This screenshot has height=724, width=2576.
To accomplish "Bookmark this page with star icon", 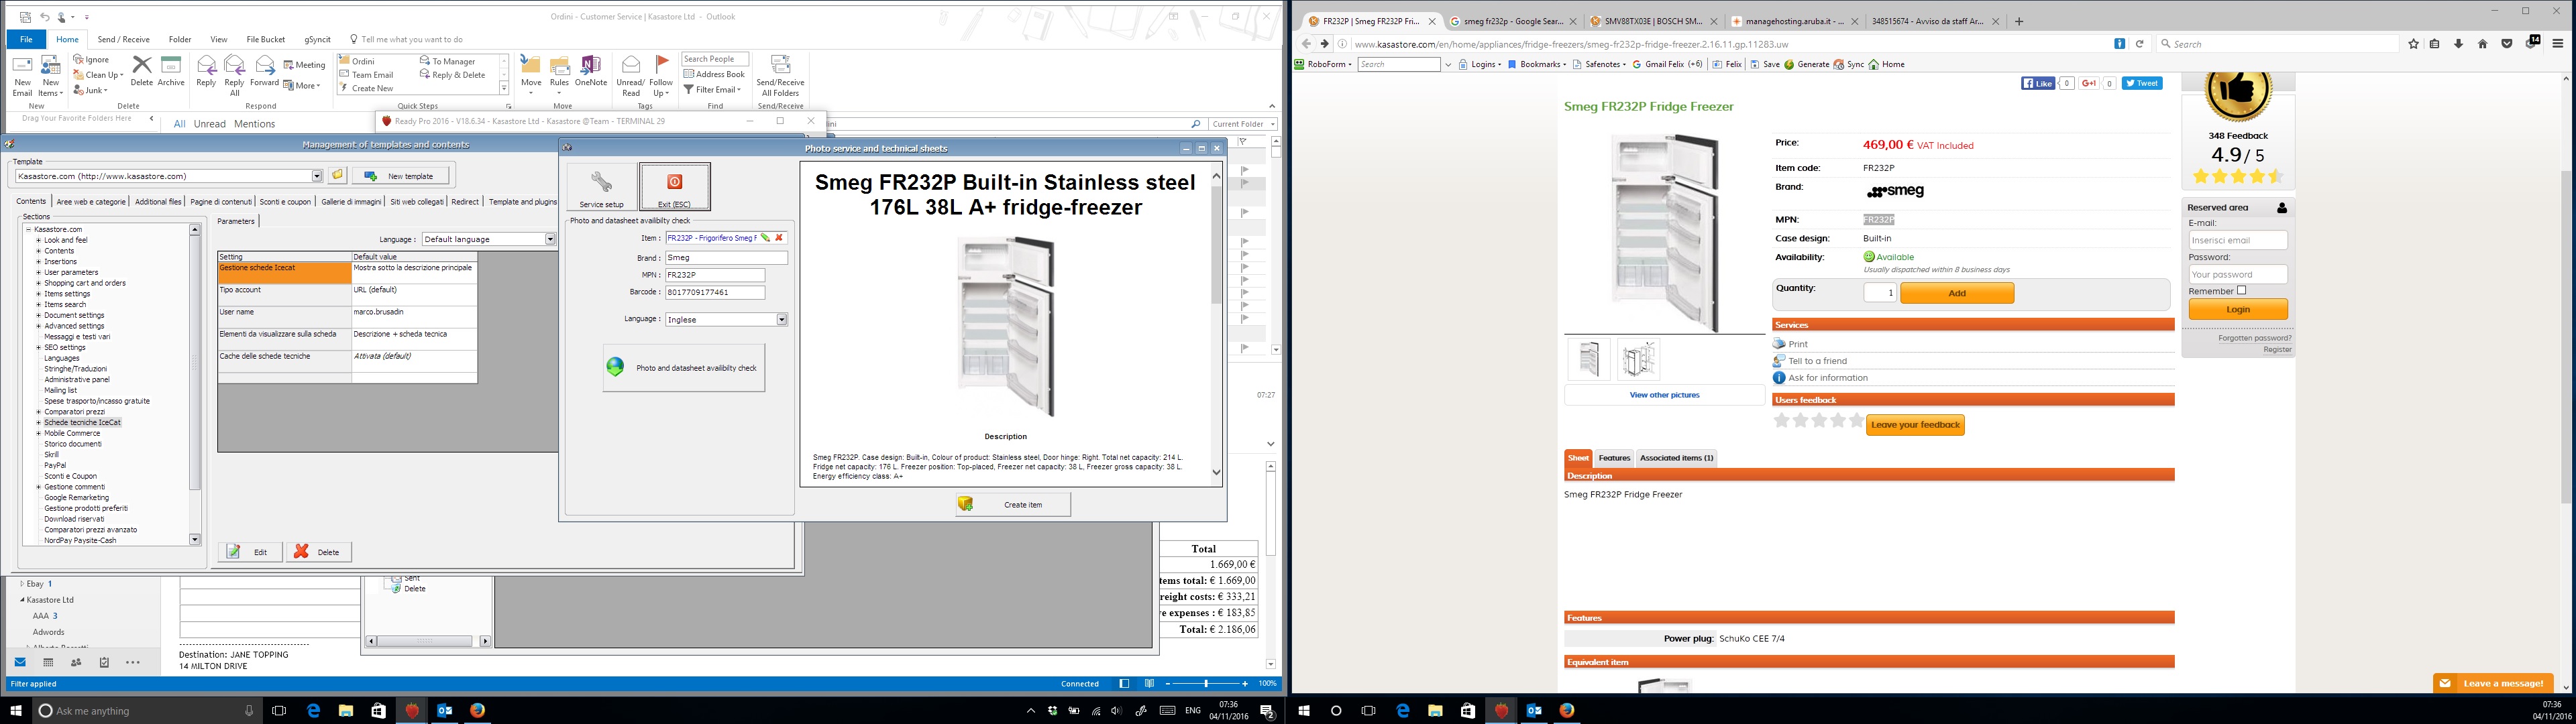I will tap(2414, 44).
